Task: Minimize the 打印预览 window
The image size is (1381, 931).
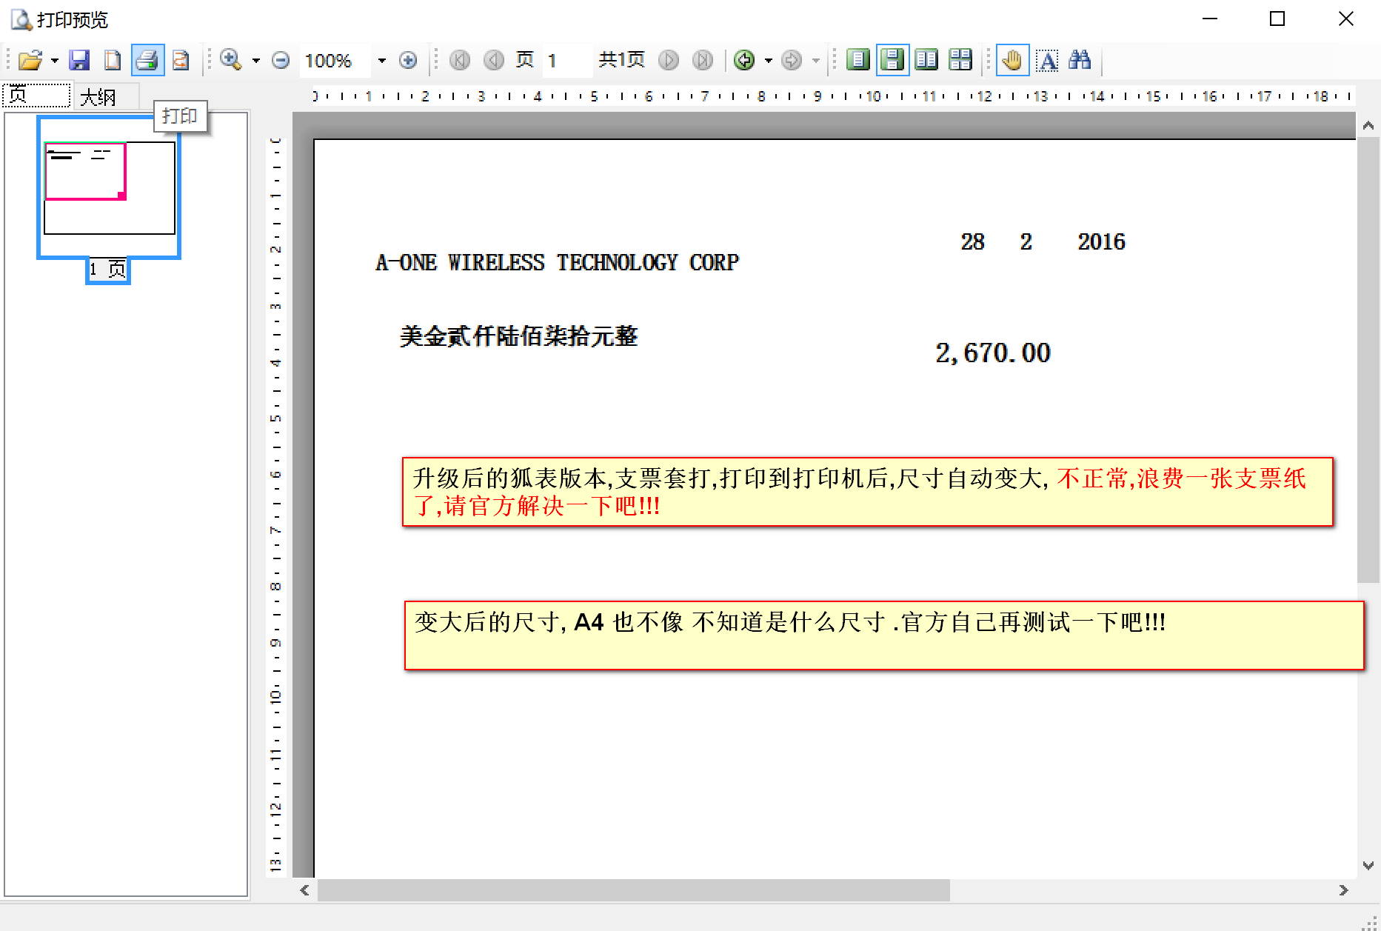Action: click(x=1210, y=19)
